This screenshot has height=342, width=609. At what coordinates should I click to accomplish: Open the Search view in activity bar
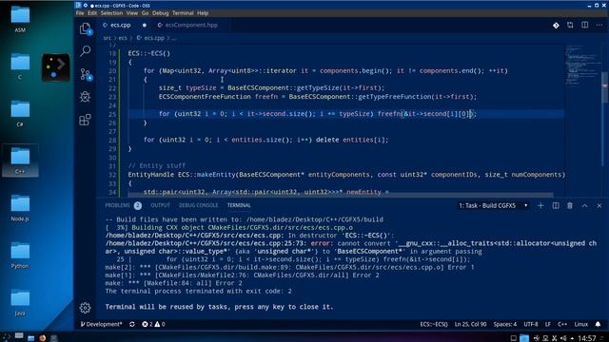click(x=86, y=50)
